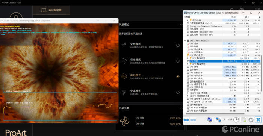Click the log-file icon with green plus
Viewport: 263px width, 136px height.
243,120
